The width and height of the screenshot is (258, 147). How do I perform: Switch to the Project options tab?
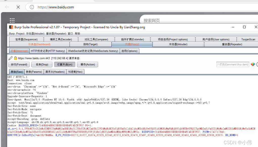(x=173, y=39)
